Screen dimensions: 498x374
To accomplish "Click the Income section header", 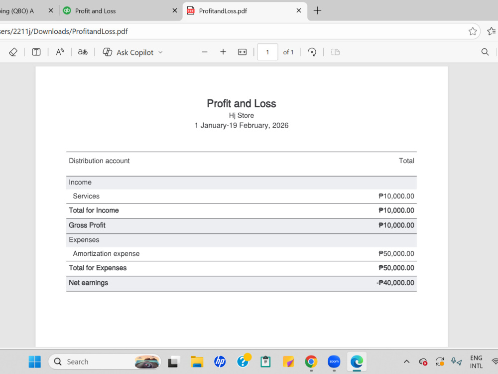I will 80,182.
